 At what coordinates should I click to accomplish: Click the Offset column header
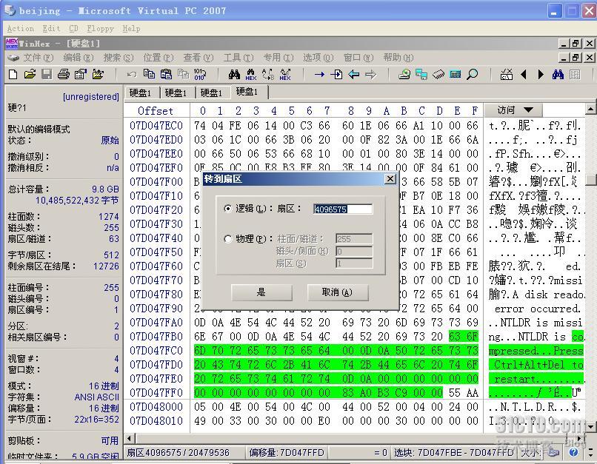[156, 111]
